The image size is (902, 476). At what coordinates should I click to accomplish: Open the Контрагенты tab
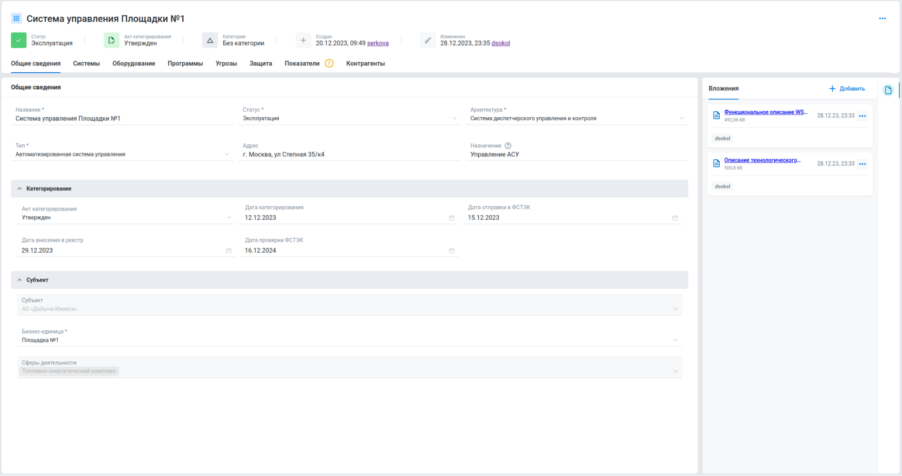[x=365, y=64]
